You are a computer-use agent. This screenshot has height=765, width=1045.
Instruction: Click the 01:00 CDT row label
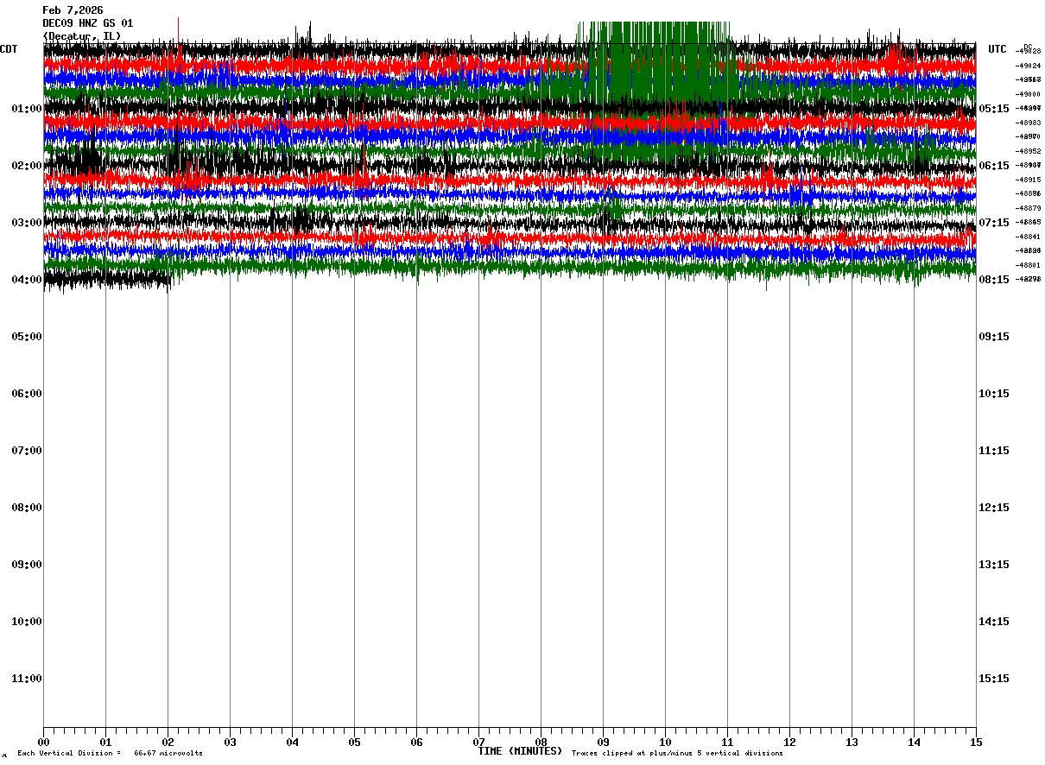pos(27,109)
